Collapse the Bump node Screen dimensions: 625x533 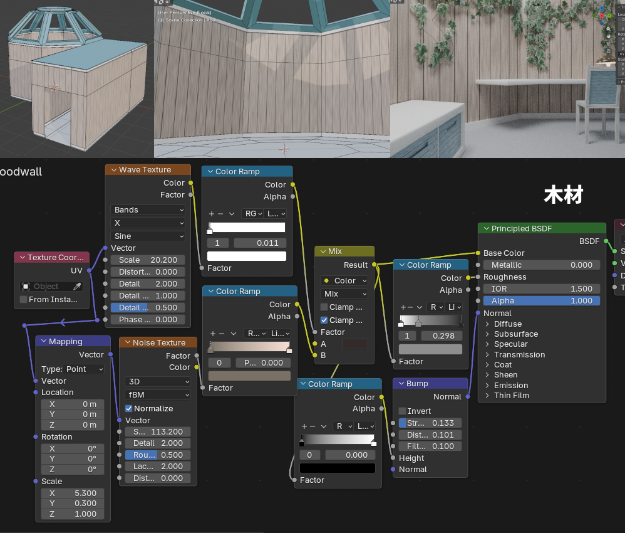pyautogui.click(x=400, y=384)
